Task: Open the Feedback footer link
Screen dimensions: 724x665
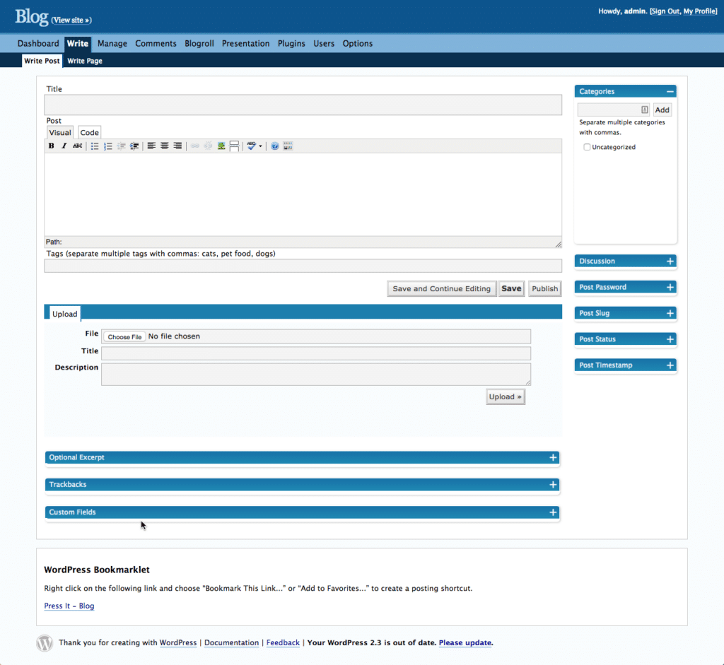Action: (x=283, y=643)
